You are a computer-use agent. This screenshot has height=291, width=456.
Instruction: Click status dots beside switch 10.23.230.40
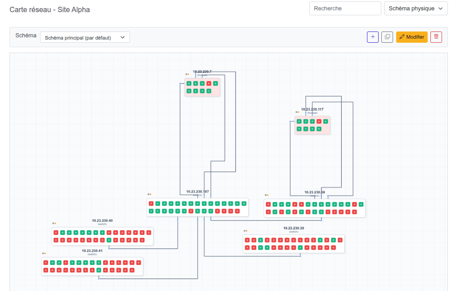(54, 223)
